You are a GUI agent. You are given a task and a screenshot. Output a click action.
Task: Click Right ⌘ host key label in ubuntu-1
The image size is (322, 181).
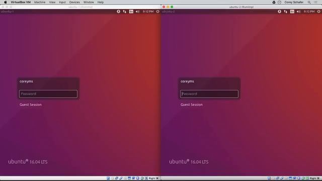[x=153, y=178]
